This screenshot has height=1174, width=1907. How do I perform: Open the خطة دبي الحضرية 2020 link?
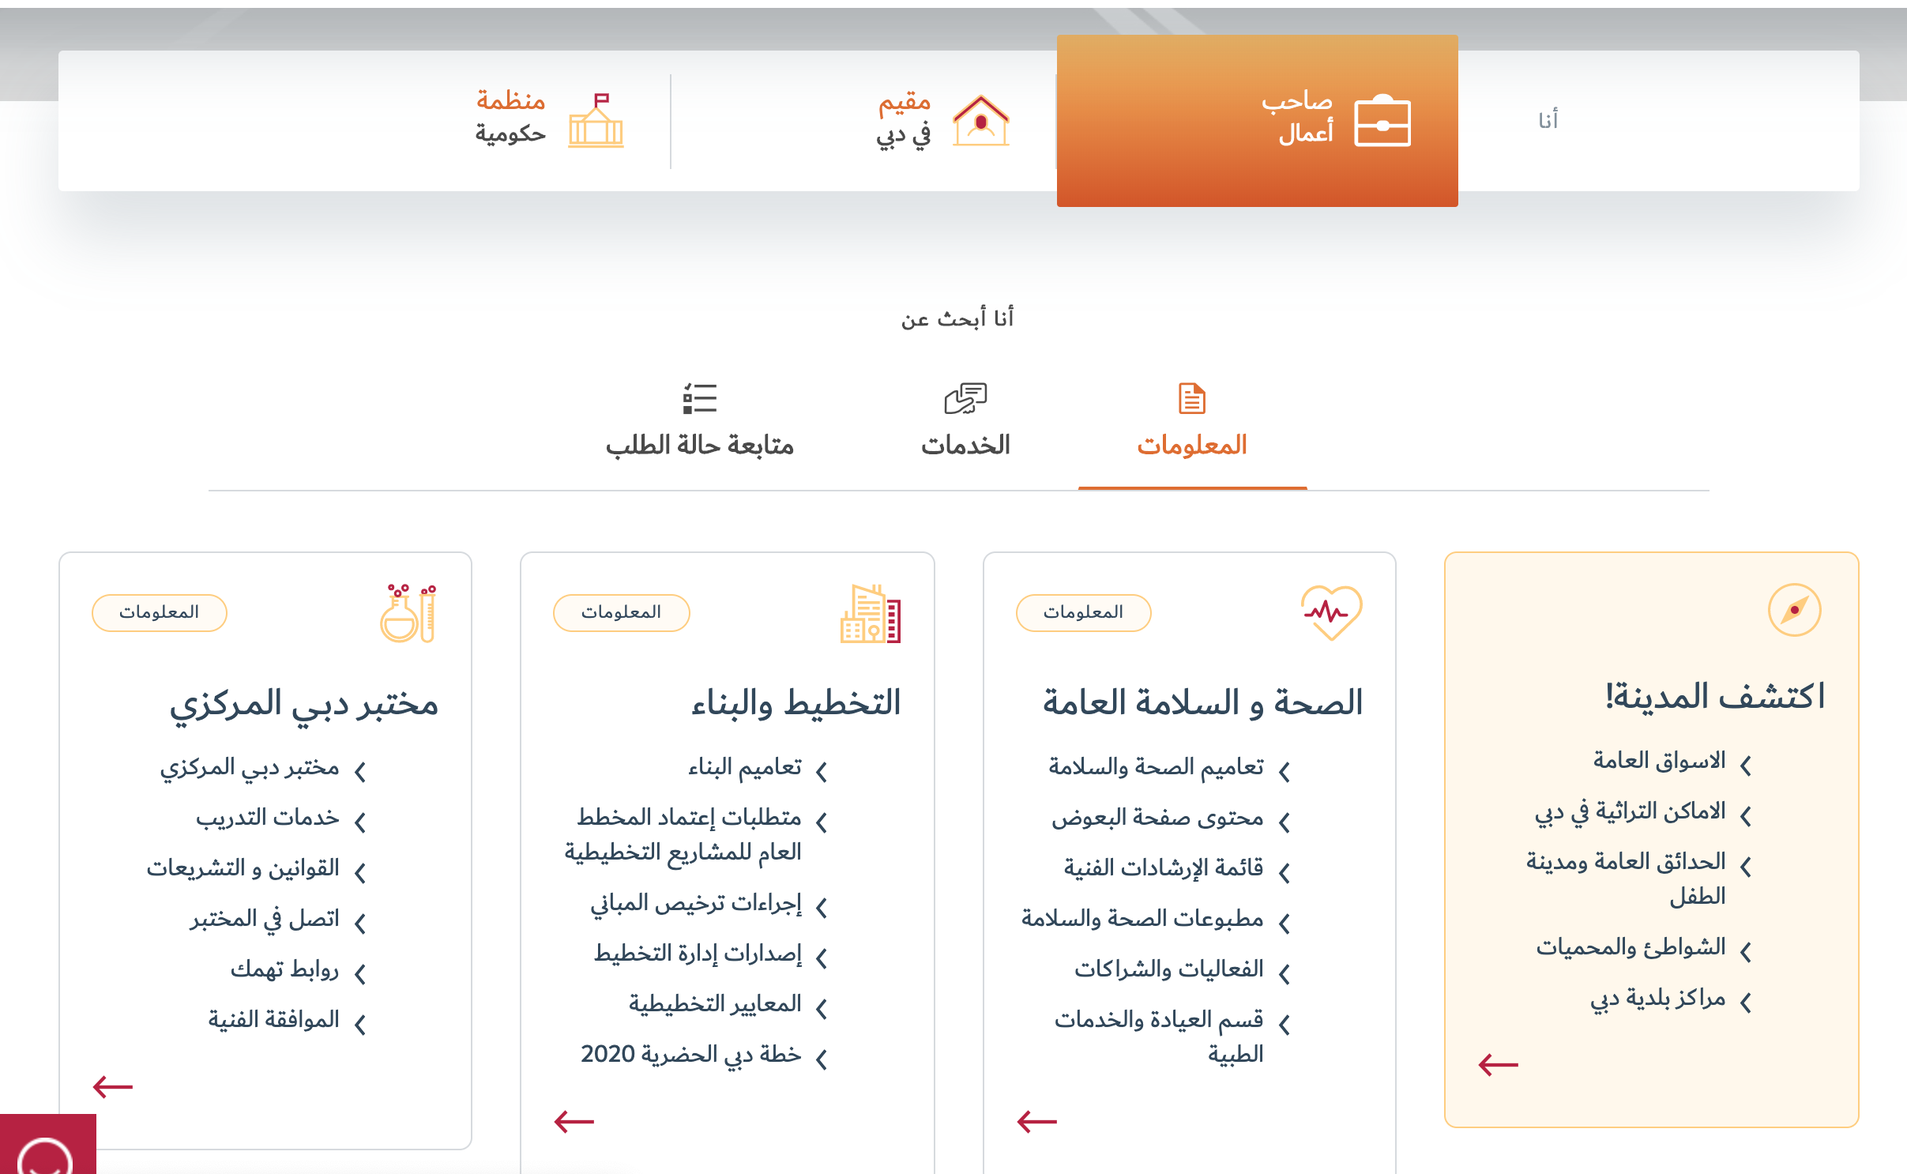click(x=690, y=1054)
